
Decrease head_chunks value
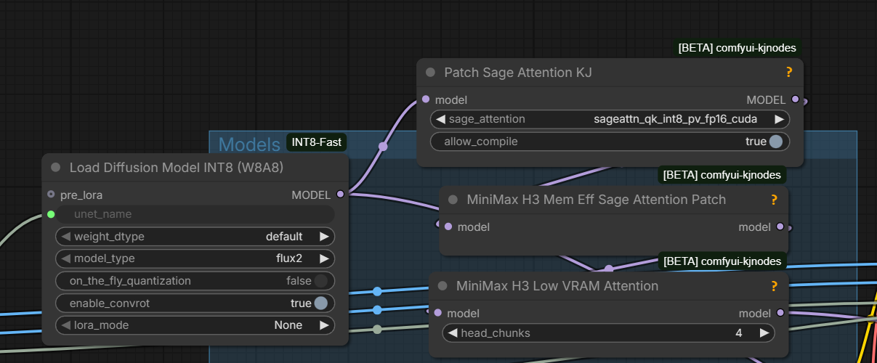[453, 333]
